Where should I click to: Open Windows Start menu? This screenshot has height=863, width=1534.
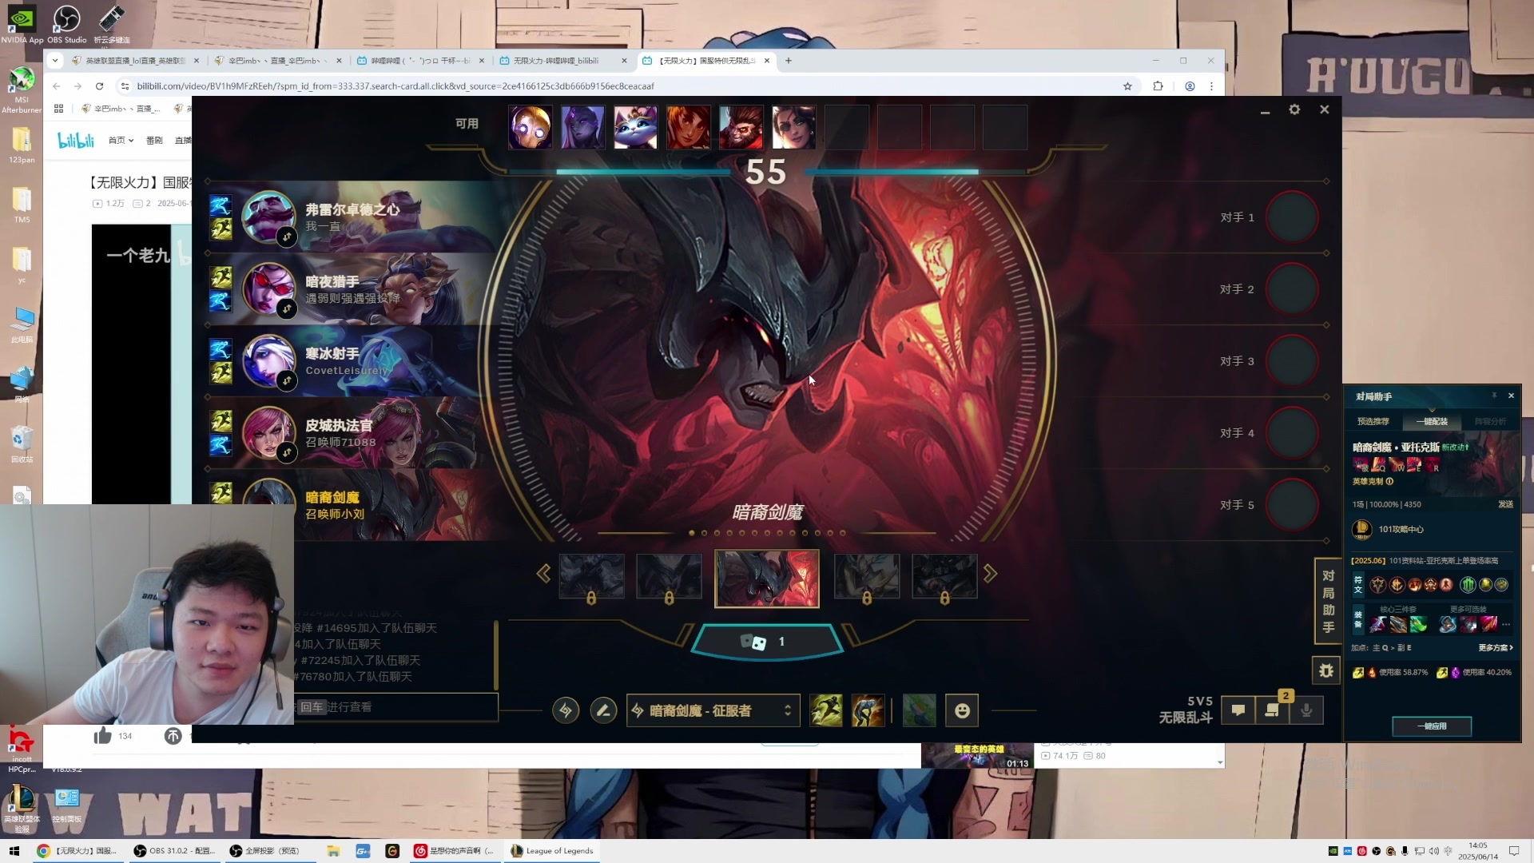14,851
